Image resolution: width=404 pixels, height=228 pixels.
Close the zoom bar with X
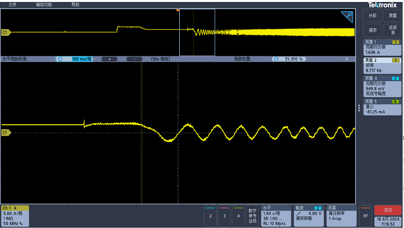346,59
